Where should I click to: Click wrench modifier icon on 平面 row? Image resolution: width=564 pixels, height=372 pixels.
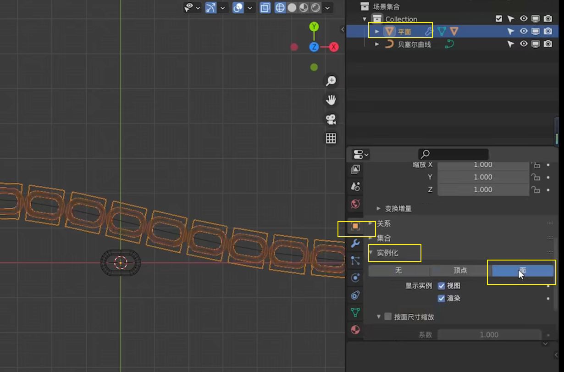429,31
